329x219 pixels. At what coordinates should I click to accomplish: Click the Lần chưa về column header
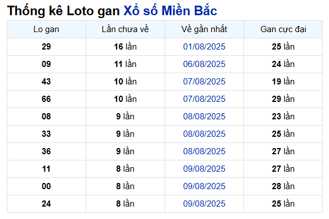tap(125, 29)
